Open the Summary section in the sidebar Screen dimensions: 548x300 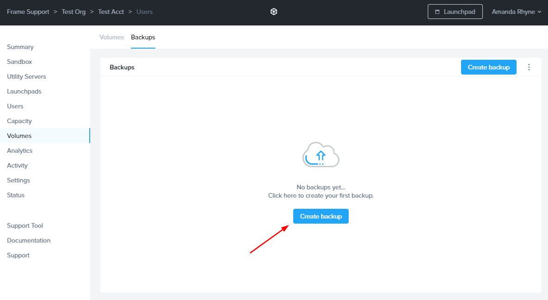[20, 47]
